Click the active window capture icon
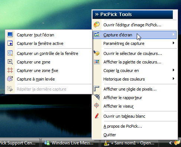Screen dimensions: 181x147 pos(10,43)
